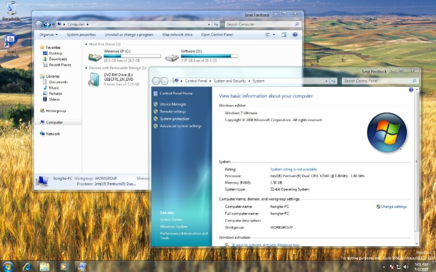Click the System and Security breadcrumb
This screenshot has height=272, width=436.
[230, 81]
